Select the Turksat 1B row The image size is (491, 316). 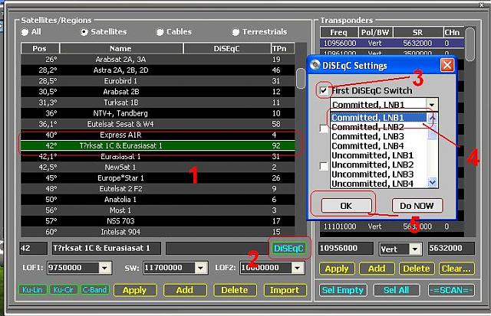tap(158, 103)
